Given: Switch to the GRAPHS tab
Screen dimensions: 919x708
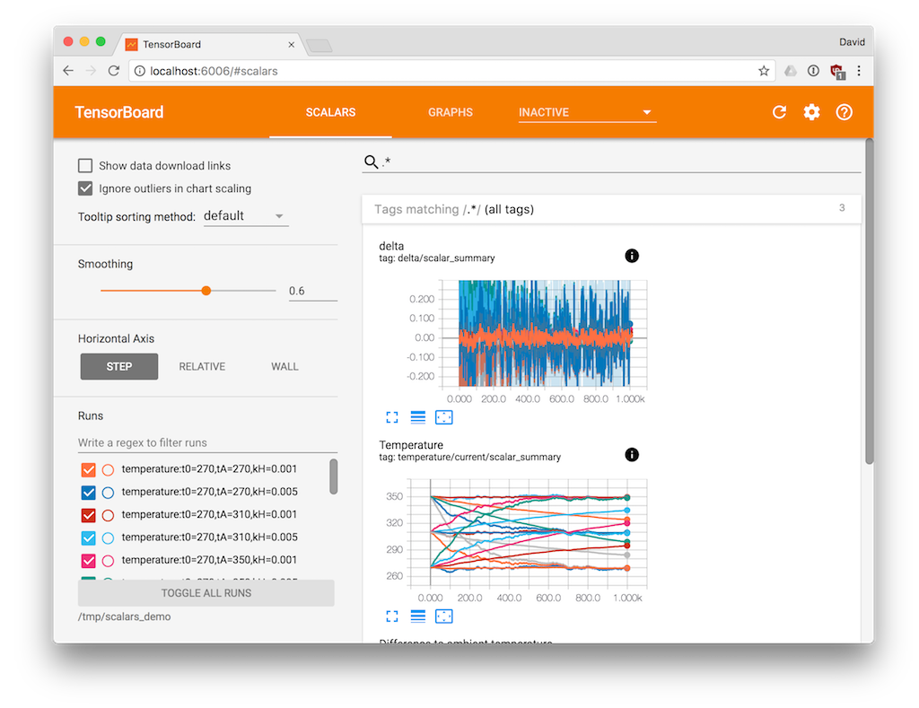Looking at the screenshot, I should 451,111.
